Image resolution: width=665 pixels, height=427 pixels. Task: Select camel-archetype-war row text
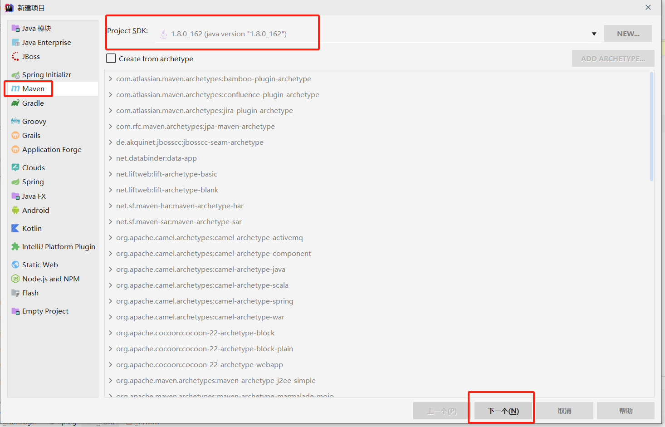[200, 317]
